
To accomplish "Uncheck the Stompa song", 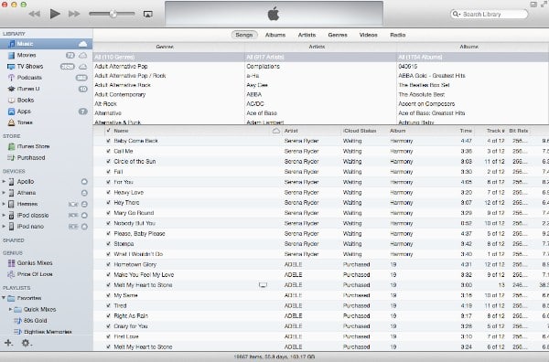I will click(108, 244).
